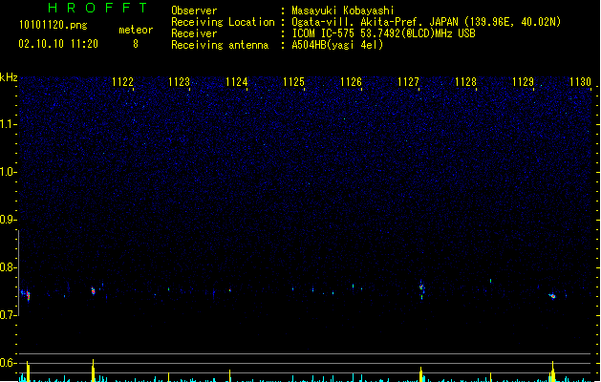
Task: Click the 1130 time marker
Action: pyautogui.click(x=580, y=82)
